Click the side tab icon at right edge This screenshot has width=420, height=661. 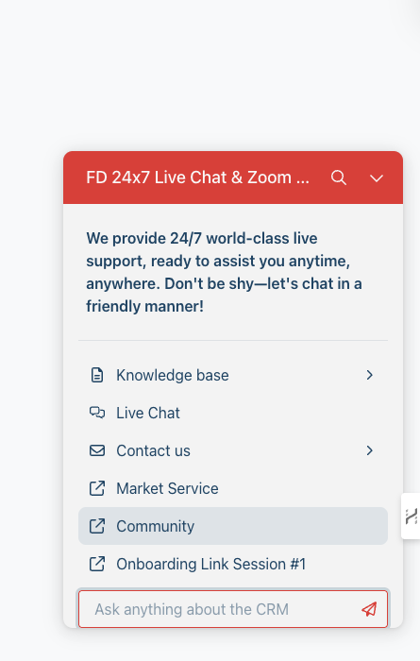click(x=412, y=516)
